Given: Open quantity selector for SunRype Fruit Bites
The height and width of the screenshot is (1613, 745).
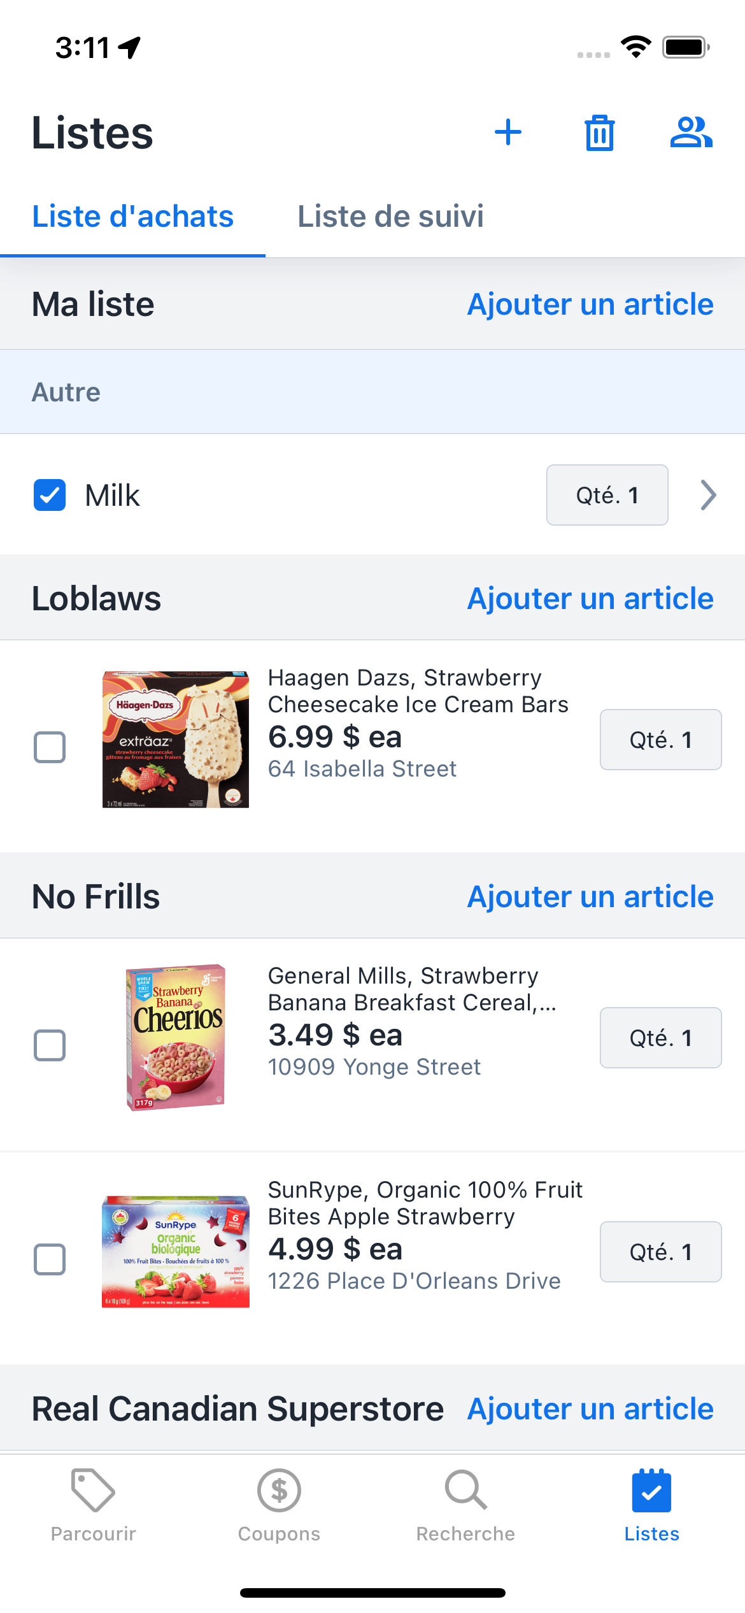Looking at the screenshot, I should click(x=660, y=1252).
